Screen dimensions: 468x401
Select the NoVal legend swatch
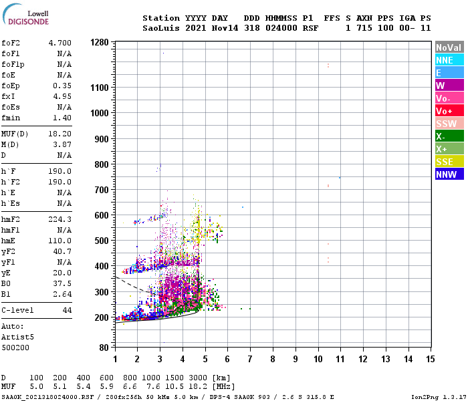point(449,47)
